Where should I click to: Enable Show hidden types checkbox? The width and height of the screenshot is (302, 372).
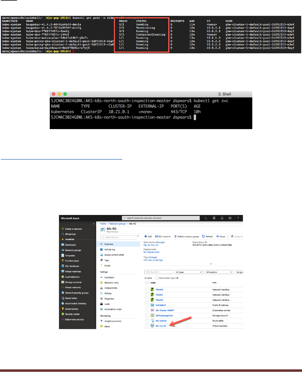(156, 278)
